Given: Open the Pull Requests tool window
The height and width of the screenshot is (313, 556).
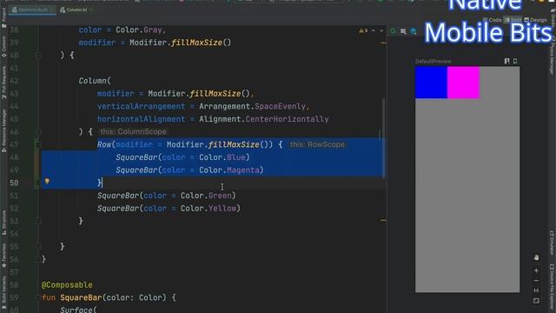Looking at the screenshot, I should pyautogui.click(x=3, y=83).
